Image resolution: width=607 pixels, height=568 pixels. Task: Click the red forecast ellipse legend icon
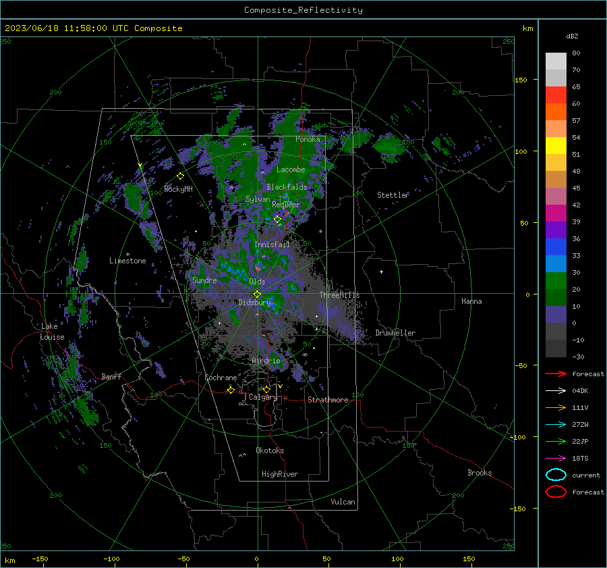[x=556, y=492]
